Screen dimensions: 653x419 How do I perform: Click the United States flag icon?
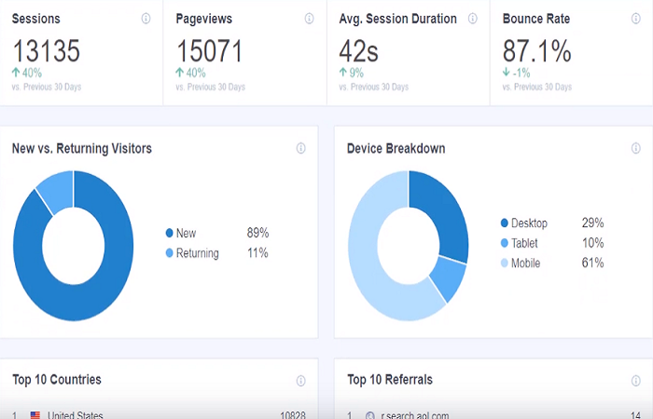coord(35,415)
